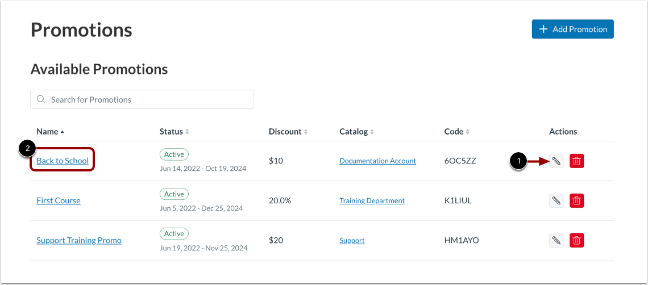
Task: Open the Support catalog link
Action: [352, 241]
